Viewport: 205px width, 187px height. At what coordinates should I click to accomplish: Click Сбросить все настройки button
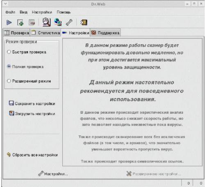click(x=32, y=155)
